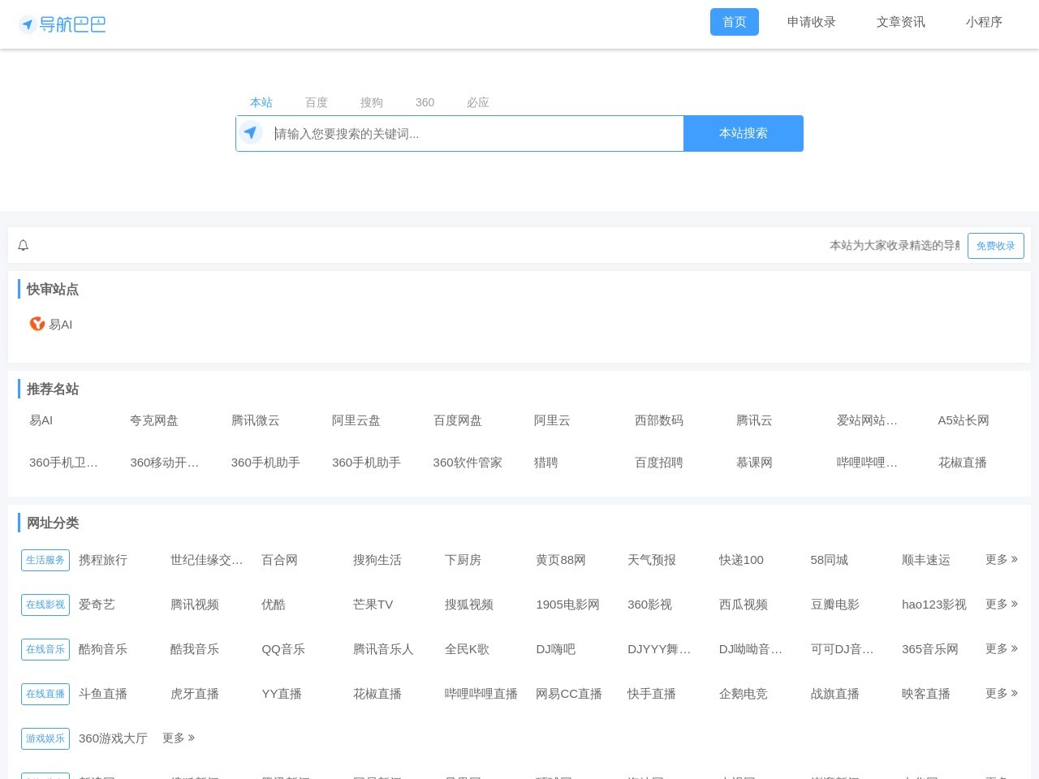Open the 小程序 menu item
Screen dimensions: 1039x779
click(984, 22)
